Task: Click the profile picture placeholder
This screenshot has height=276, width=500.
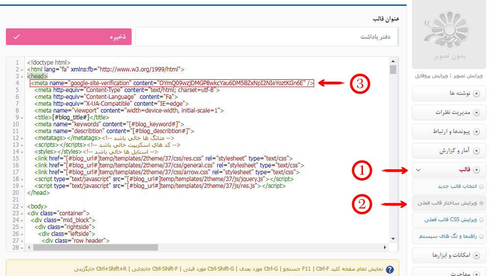Action: pyautogui.click(x=449, y=34)
